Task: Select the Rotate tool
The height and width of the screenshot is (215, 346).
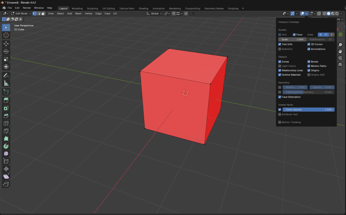Action: coord(6,51)
